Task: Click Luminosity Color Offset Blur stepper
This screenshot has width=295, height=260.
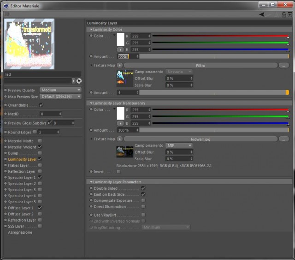Action: (191, 79)
